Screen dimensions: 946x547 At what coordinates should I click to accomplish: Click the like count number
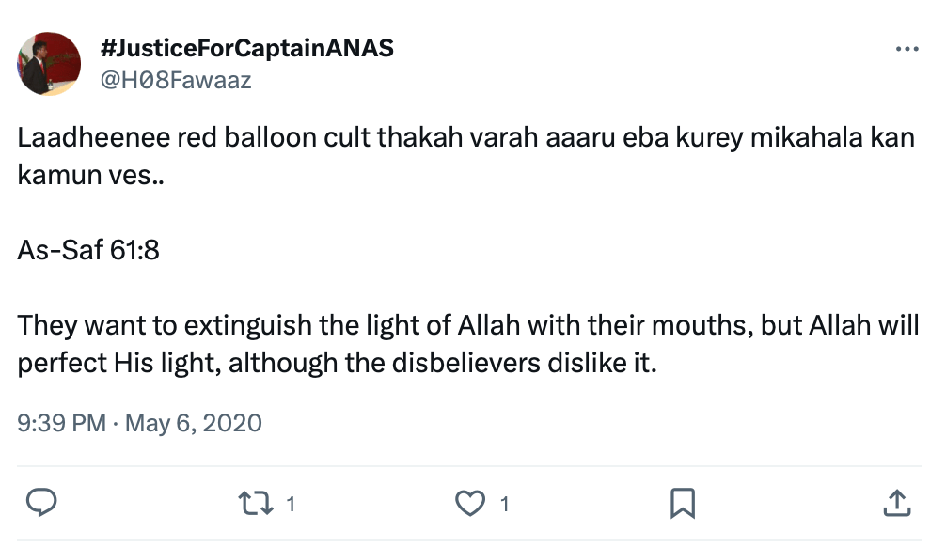[x=504, y=505]
